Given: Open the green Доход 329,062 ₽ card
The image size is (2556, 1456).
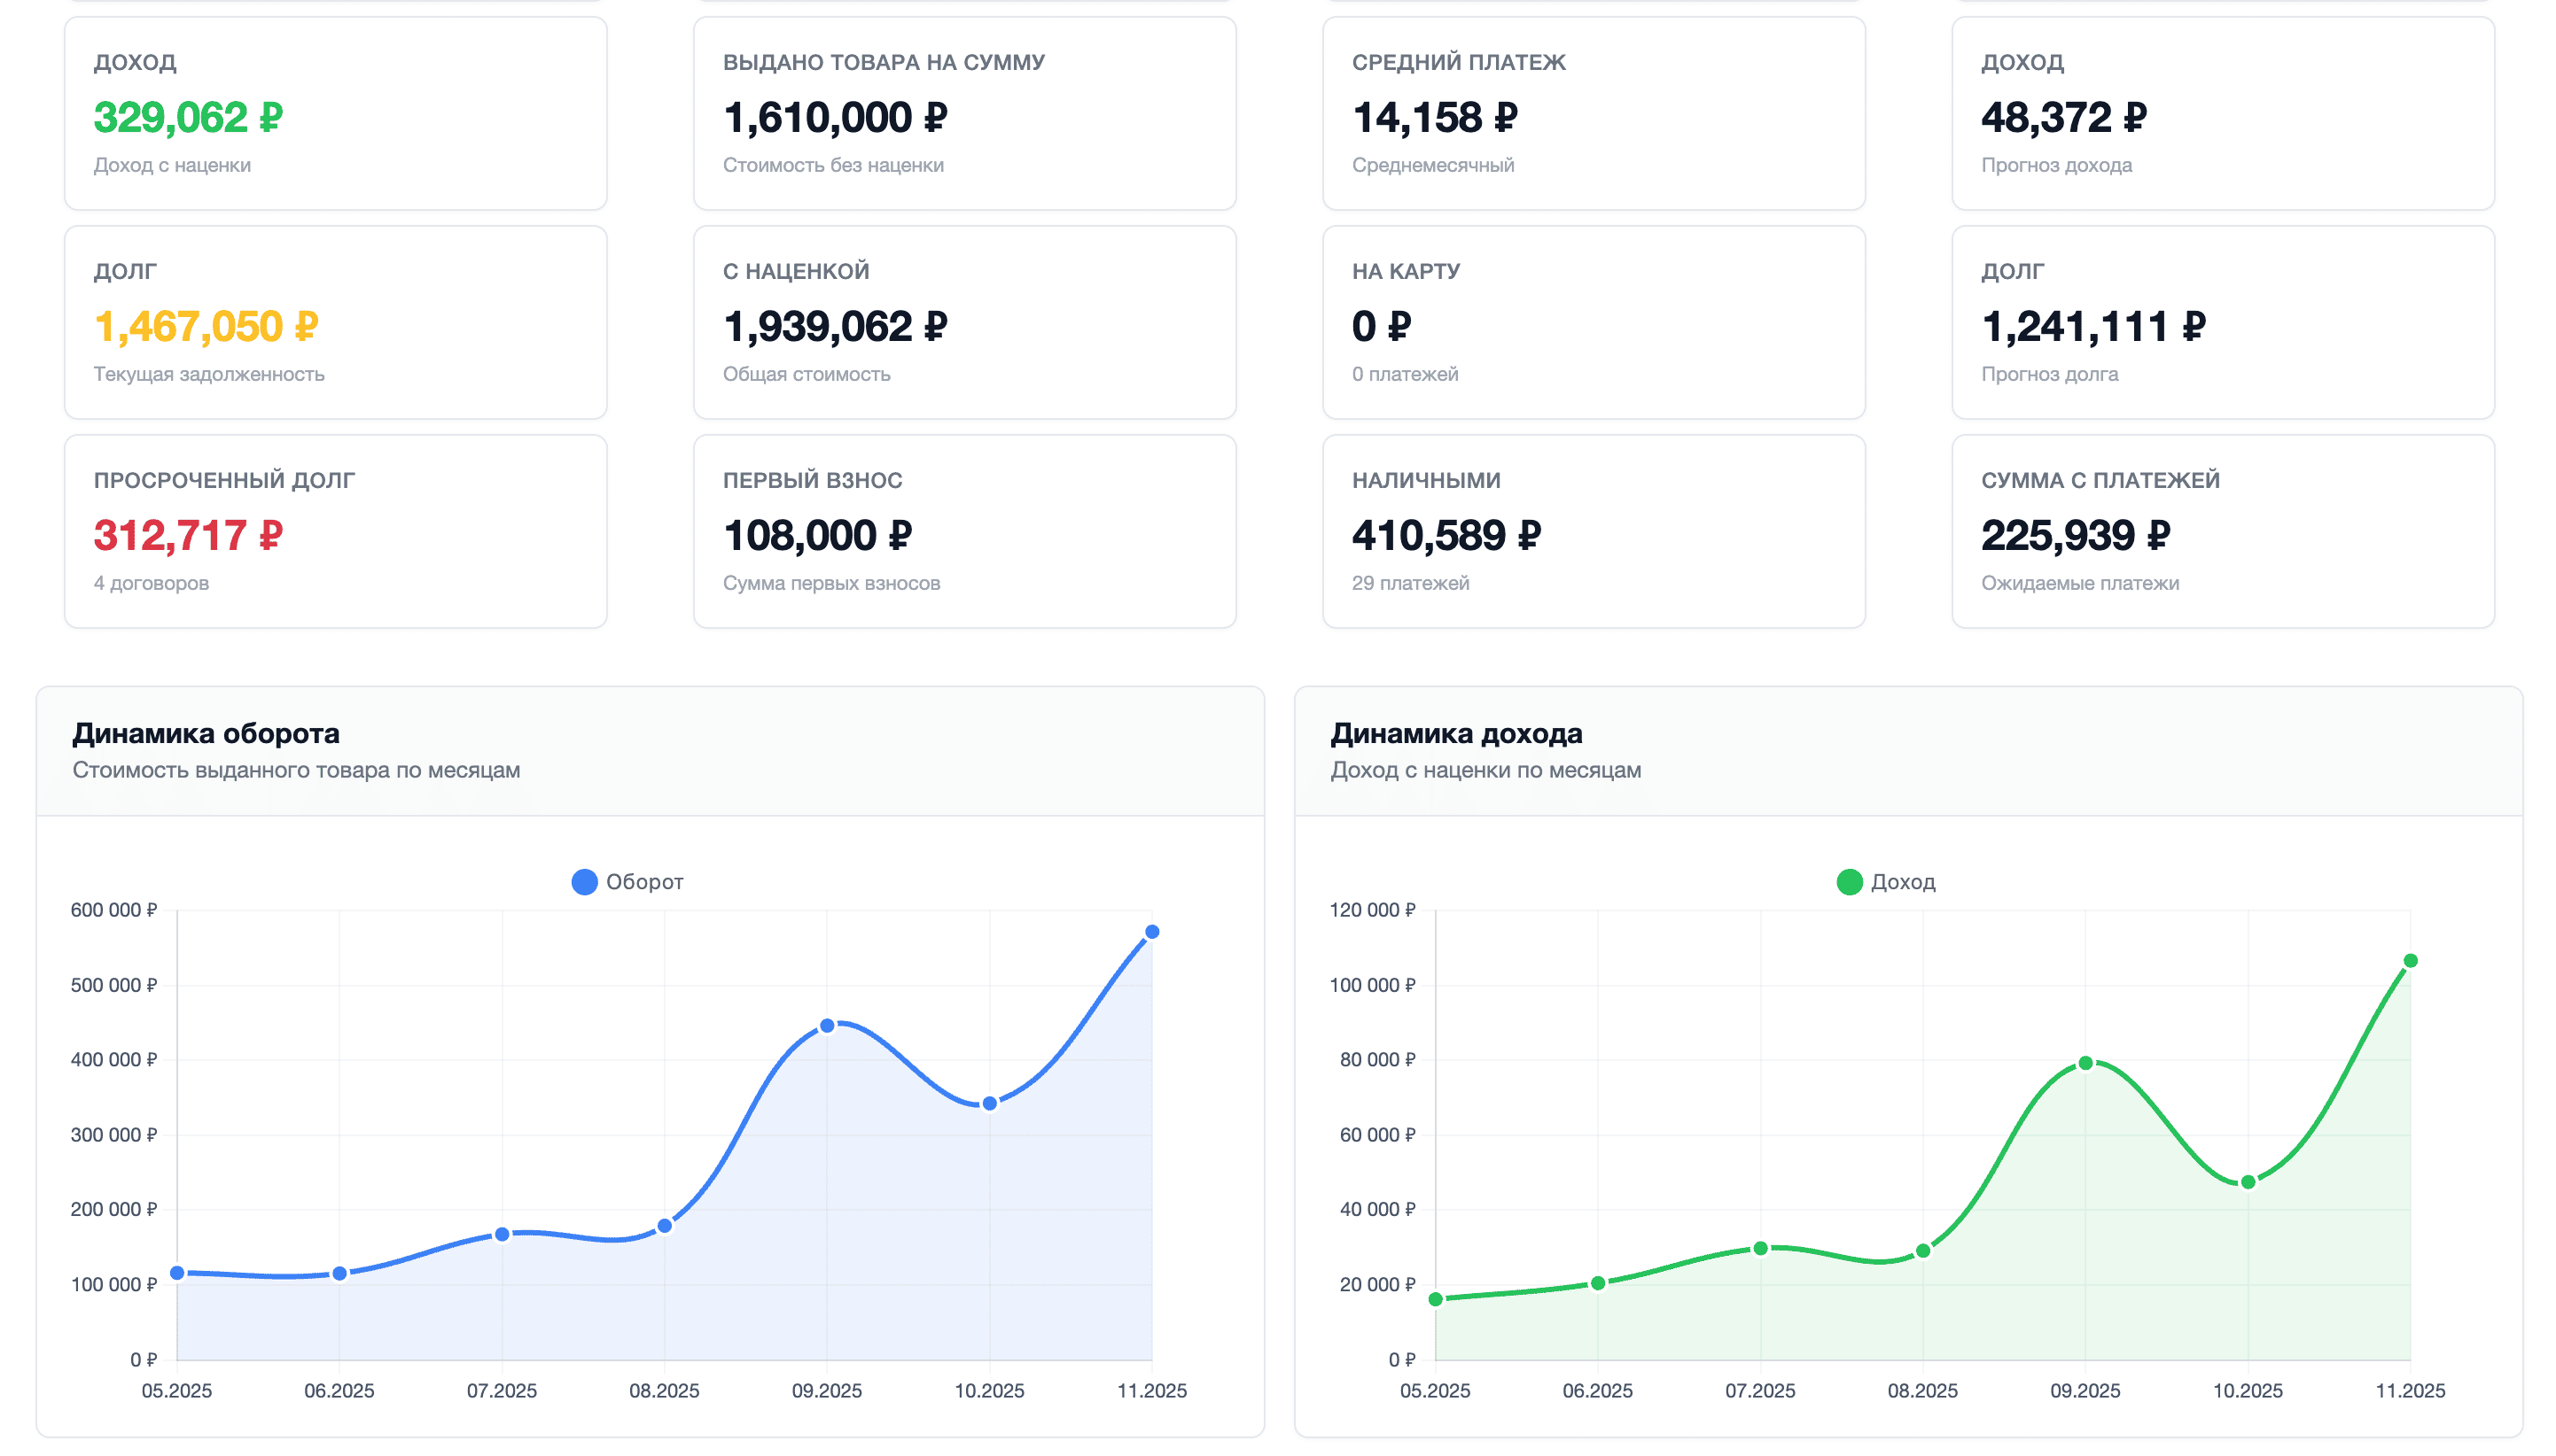Looking at the screenshot, I should pos(335,113).
